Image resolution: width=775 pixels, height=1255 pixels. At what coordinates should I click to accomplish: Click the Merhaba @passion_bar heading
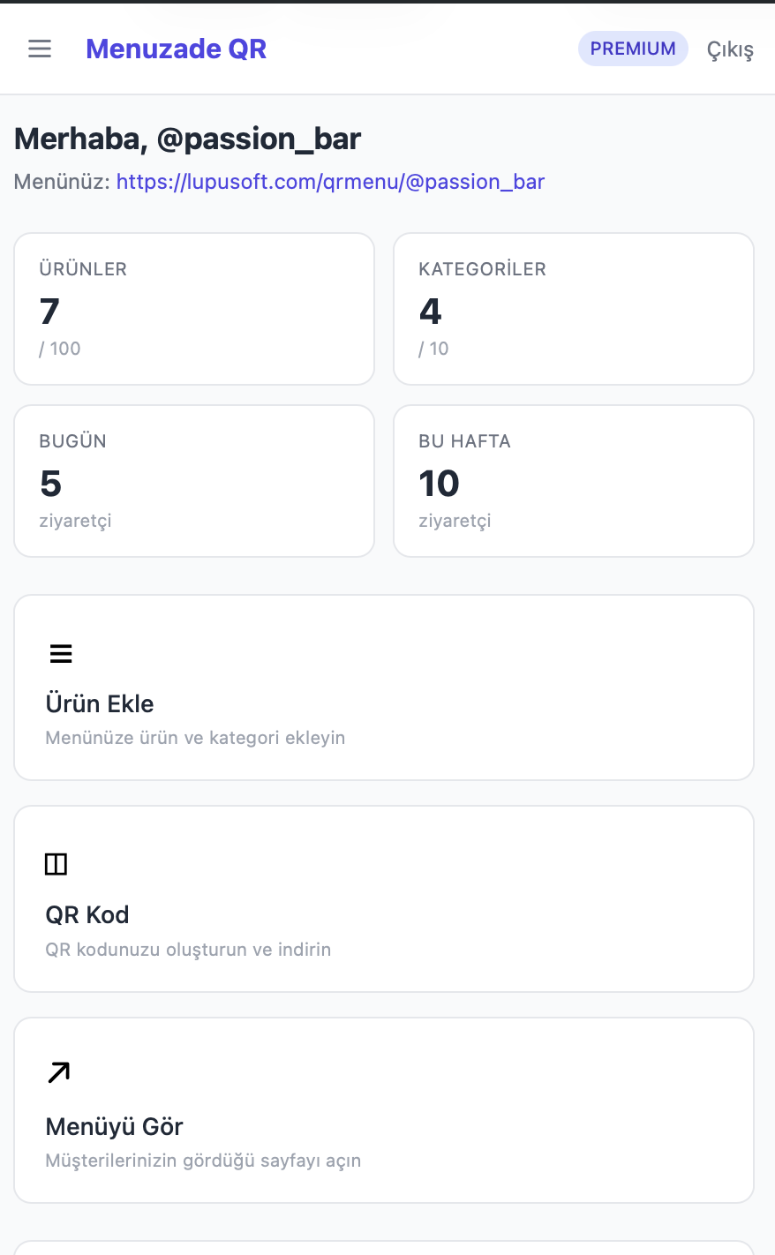click(186, 139)
